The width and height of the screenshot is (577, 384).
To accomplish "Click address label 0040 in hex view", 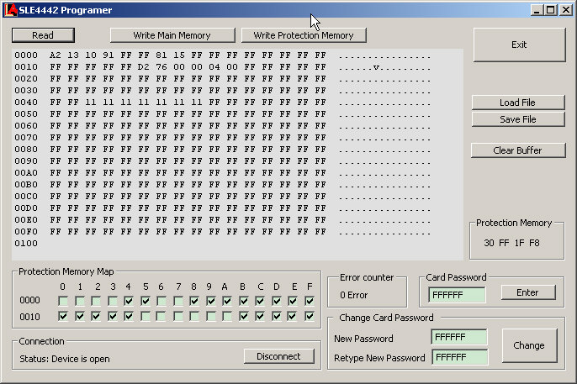I will [x=26, y=103].
